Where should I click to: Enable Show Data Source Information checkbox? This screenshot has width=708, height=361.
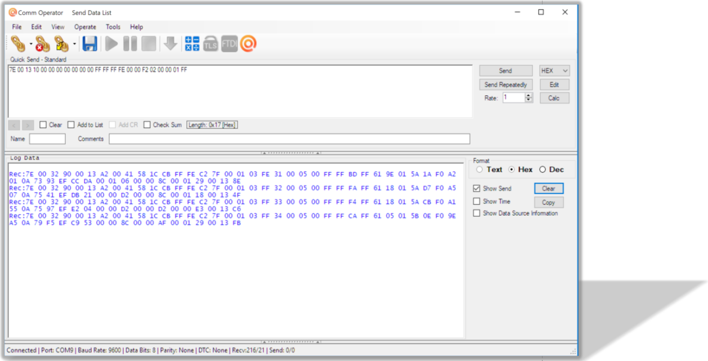tap(477, 213)
